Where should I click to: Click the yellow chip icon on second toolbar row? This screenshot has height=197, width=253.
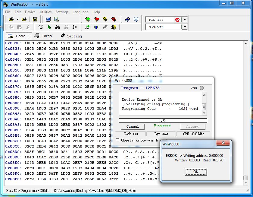tap(114, 27)
